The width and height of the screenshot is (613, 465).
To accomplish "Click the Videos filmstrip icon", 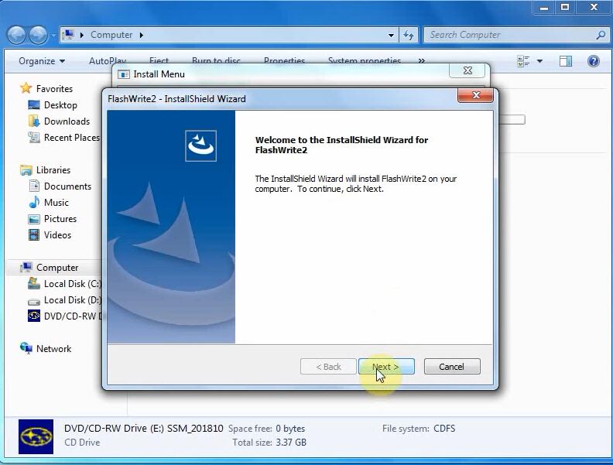I will 34,235.
